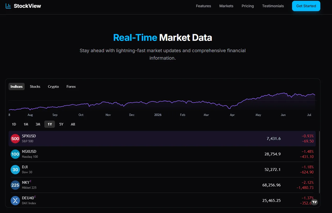Click the S&P 500 price 7,431.6
Screen dimensions: 332x213
pos(274,139)
